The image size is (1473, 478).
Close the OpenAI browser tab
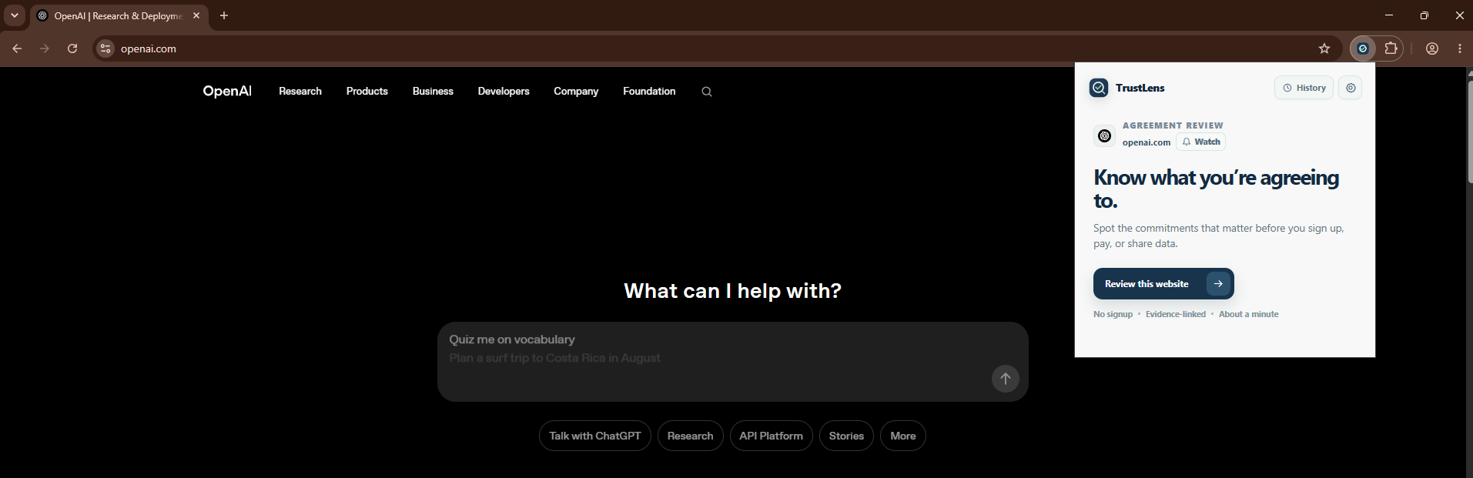click(196, 15)
